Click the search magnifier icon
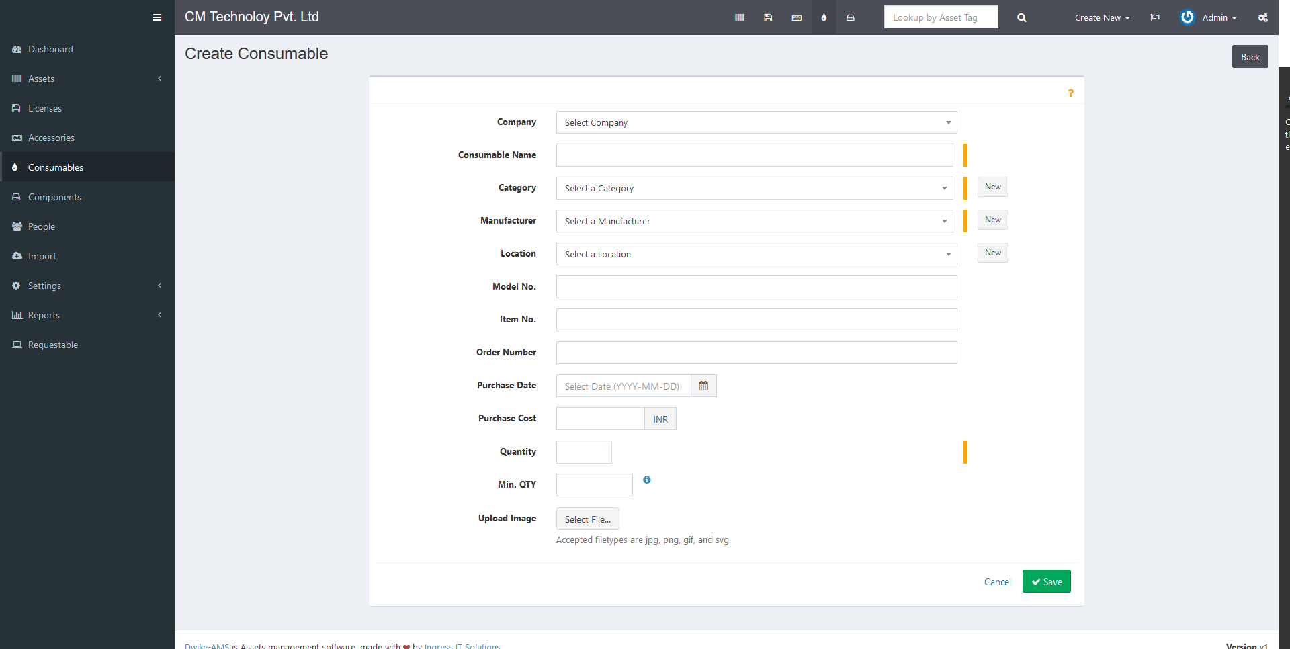Viewport: 1290px width, 649px height. 1021,17
